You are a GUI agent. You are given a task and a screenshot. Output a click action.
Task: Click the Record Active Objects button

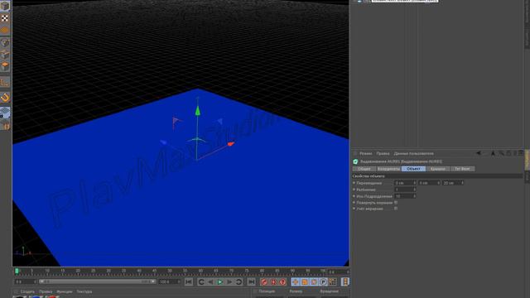264,281
